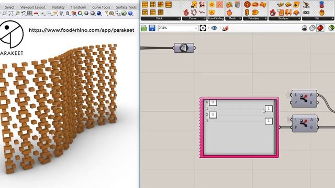Image resolution: width=335 pixels, height=188 pixels.
Task: Click the 1 value at panel index 3
Action: 269,121
